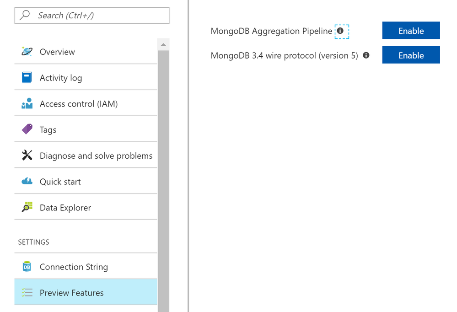Screen dimensions: 457x312
Task: Click the Access control people icon
Action: click(27, 103)
